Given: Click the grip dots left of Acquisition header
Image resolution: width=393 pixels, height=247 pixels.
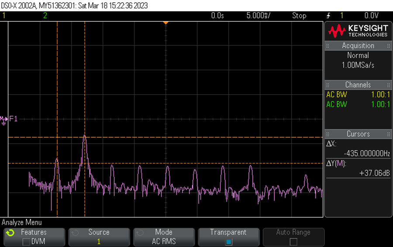Looking at the screenshot, I should (327, 46).
